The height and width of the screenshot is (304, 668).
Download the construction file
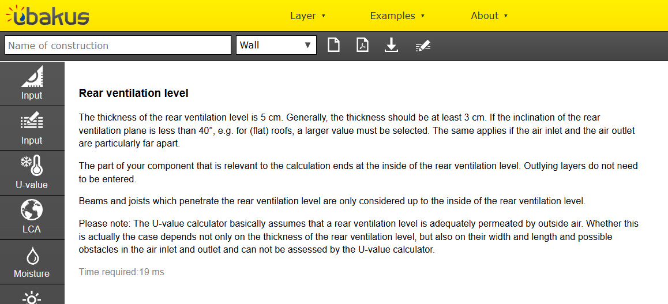tap(391, 45)
